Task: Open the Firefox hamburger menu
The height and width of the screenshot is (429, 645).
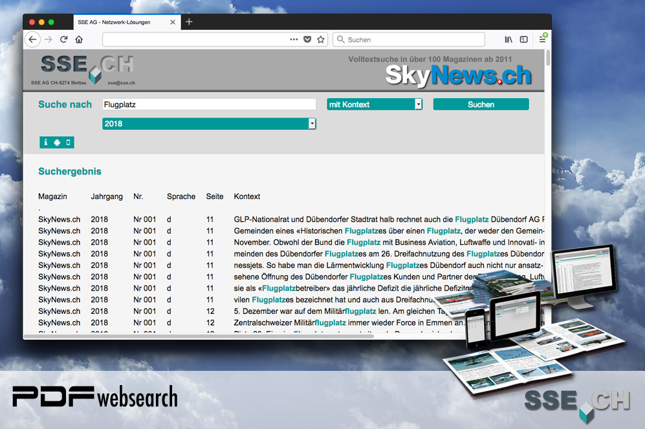Action: (x=543, y=39)
